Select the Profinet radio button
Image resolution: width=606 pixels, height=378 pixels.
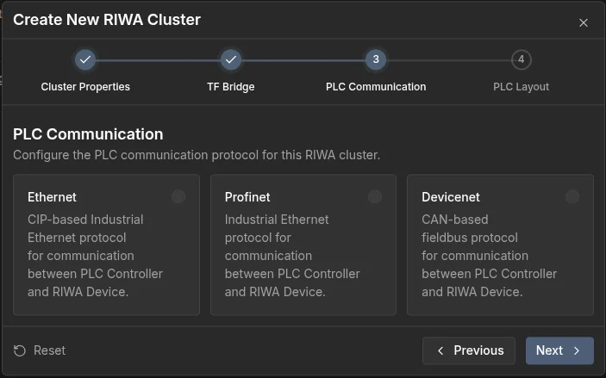point(374,196)
